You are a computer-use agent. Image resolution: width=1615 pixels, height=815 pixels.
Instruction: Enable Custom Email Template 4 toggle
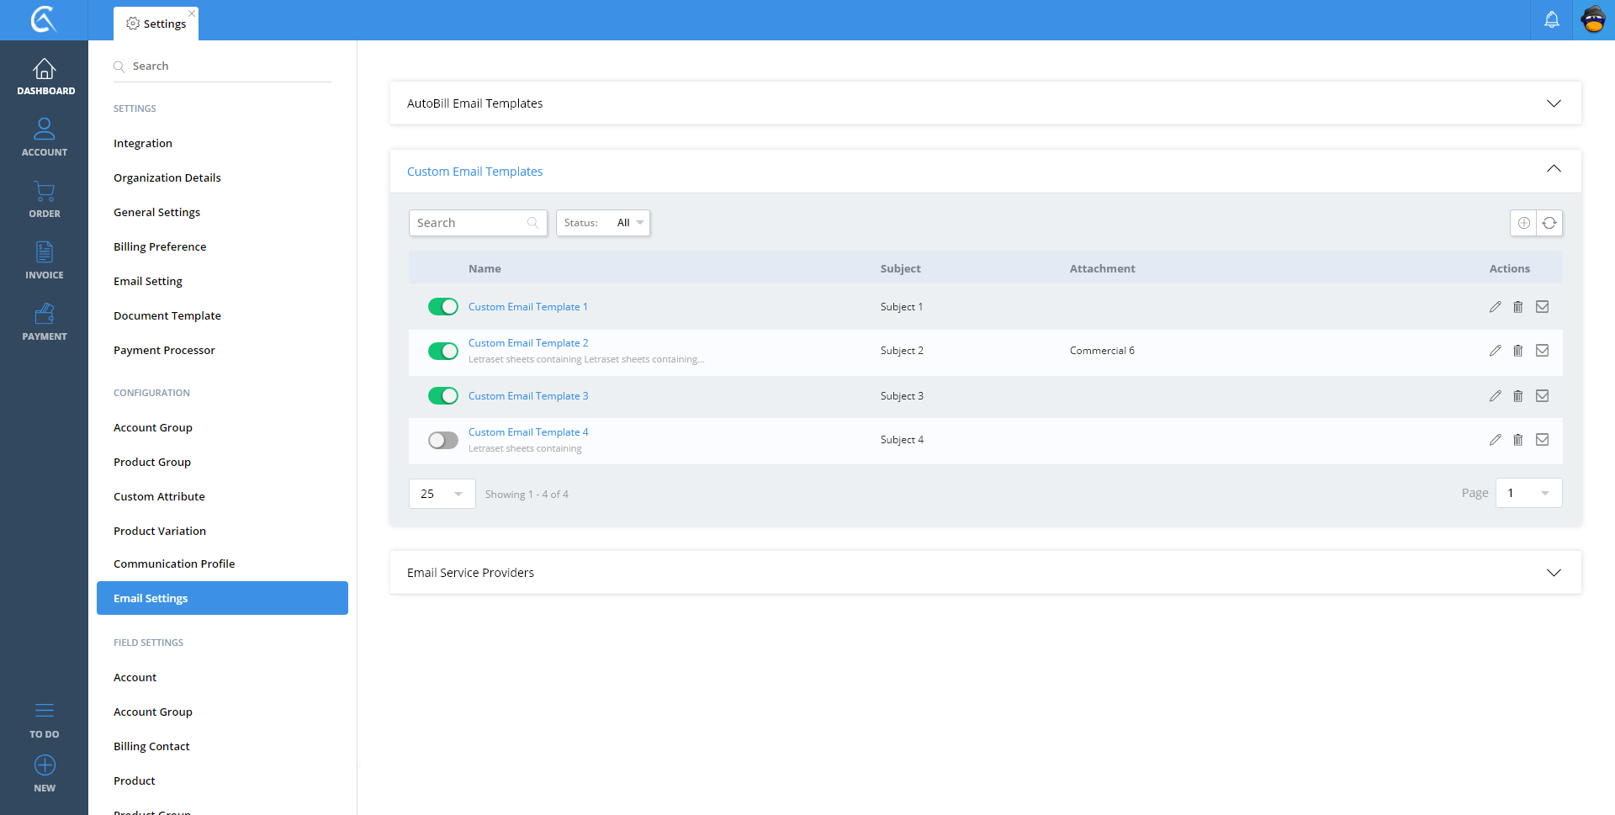(442, 440)
